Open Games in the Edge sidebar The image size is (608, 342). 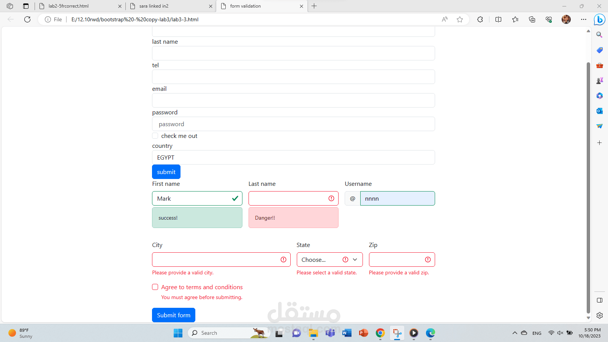pos(599,80)
